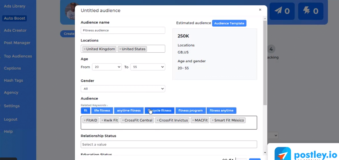This screenshot has width=339, height=160.
Task: Open Ads Library in sidebar
Action: [15, 6]
